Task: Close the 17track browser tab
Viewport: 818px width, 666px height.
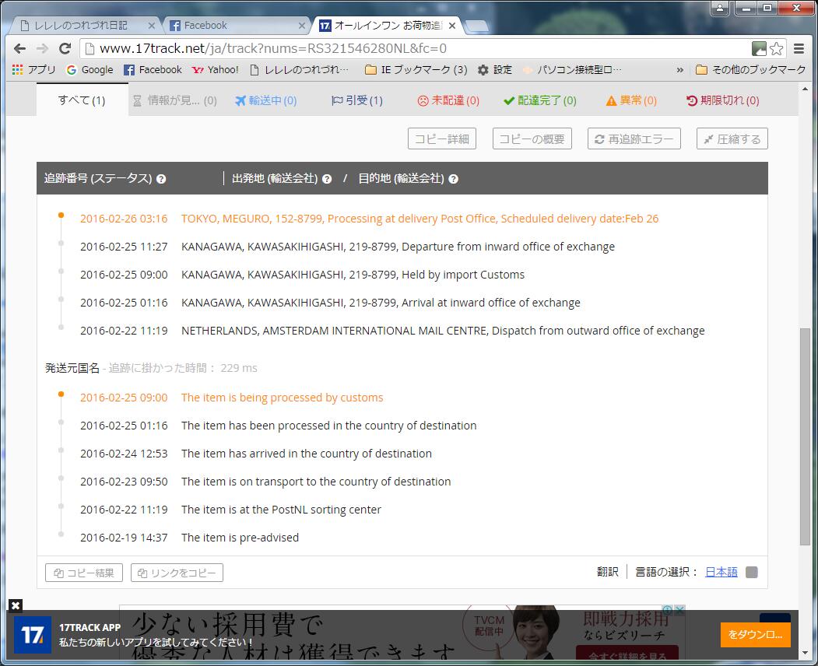Action: click(451, 25)
